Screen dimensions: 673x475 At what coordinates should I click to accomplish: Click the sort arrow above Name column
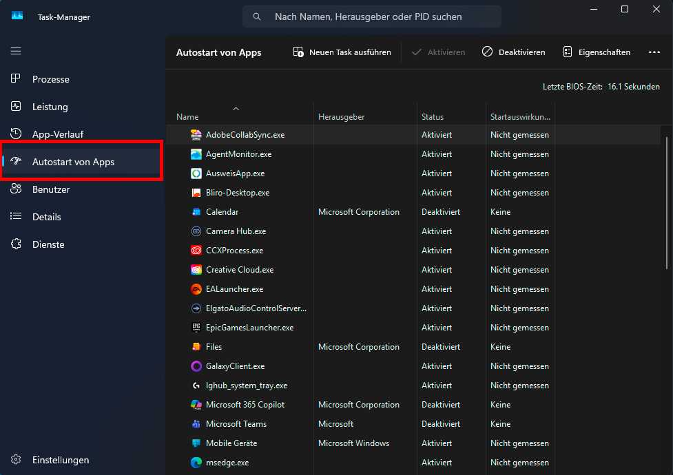click(x=236, y=109)
